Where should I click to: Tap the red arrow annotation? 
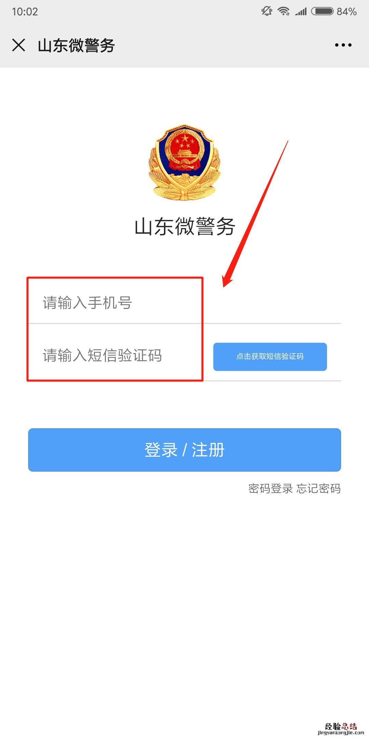point(255,214)
